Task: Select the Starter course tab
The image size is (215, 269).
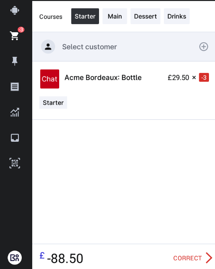Action: click(x=85, y=16)
